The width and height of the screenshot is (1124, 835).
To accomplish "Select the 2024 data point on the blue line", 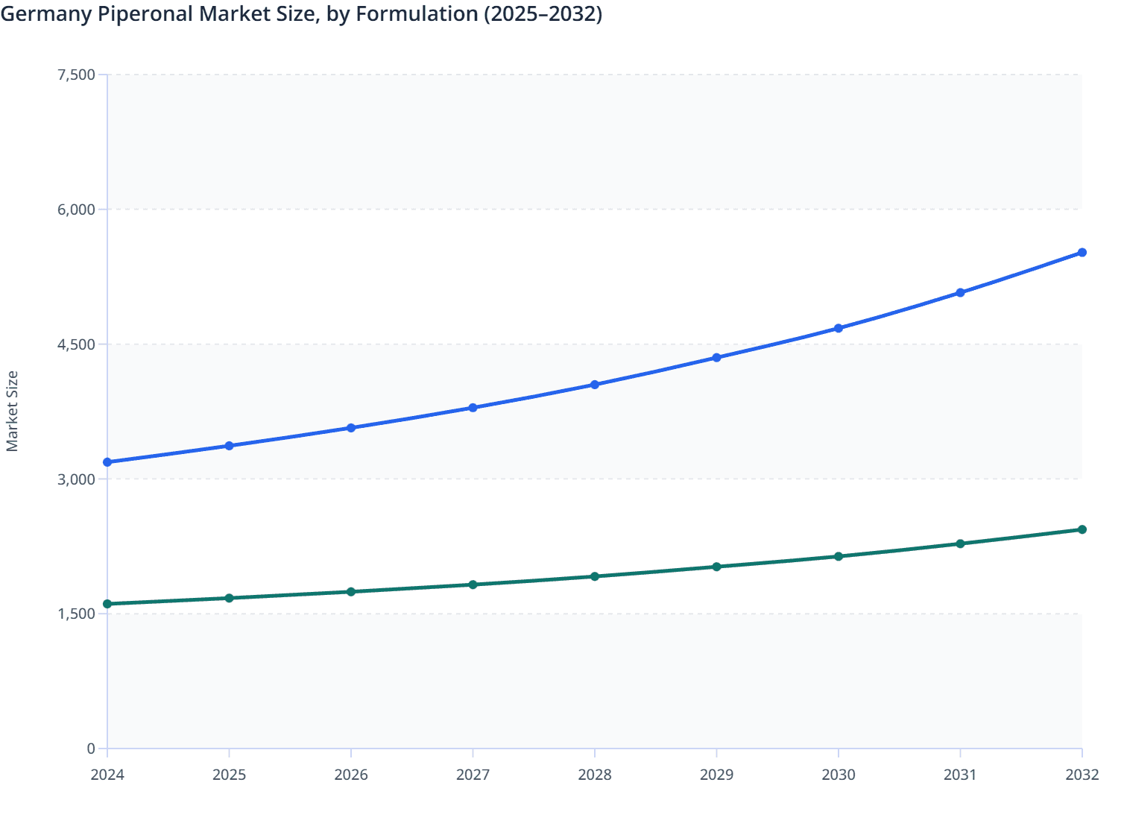I will pos(107,462).
